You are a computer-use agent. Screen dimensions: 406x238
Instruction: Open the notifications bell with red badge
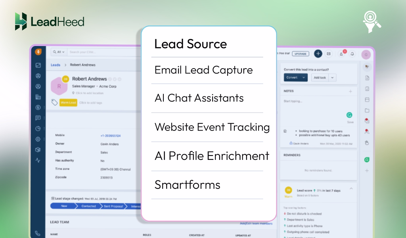pos(342,54)
